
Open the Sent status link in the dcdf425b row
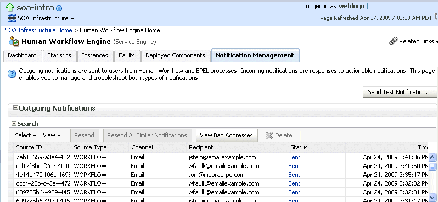click(294, 183)
